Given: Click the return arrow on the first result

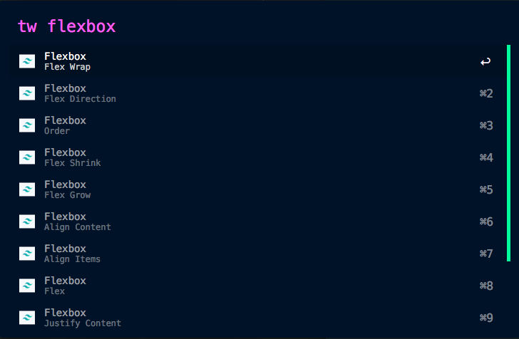Looking at the screenshot, I should [485, 62].
